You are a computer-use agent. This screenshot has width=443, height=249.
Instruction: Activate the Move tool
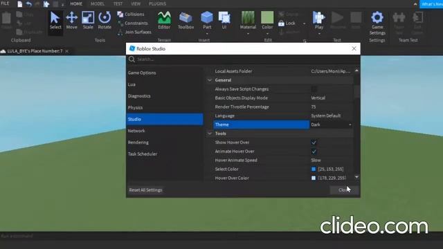[72, 21]
